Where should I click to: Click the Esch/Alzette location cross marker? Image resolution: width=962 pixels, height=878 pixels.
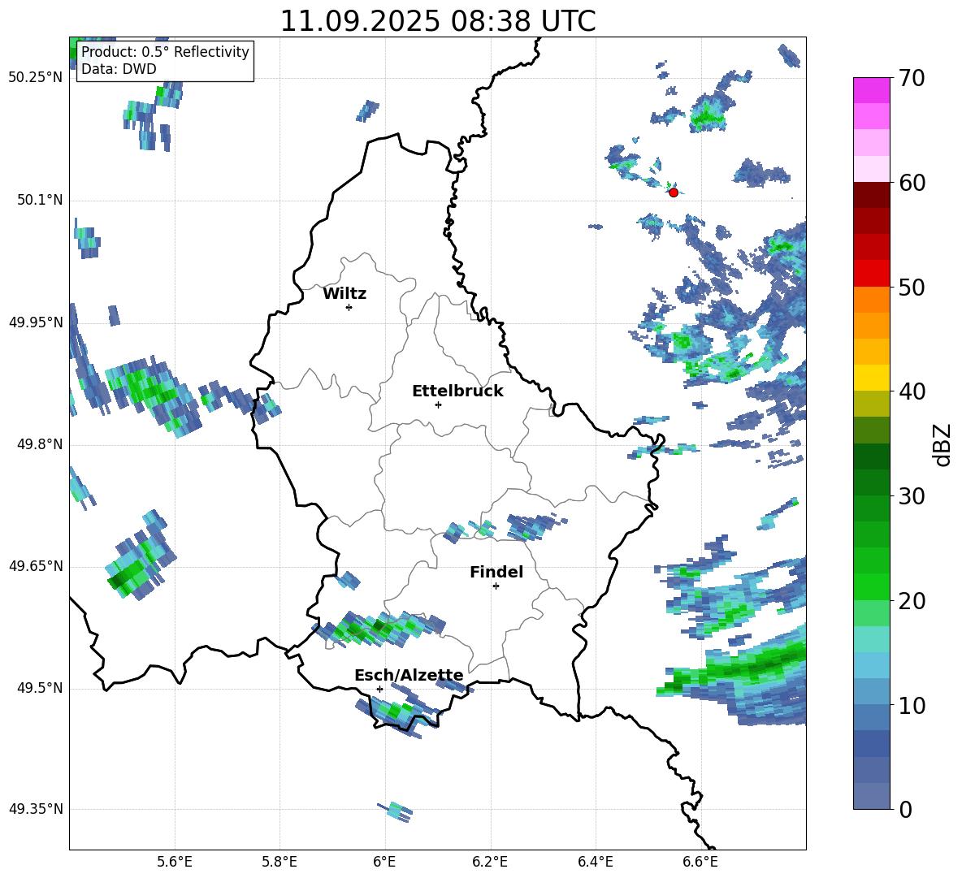(379, 689)
